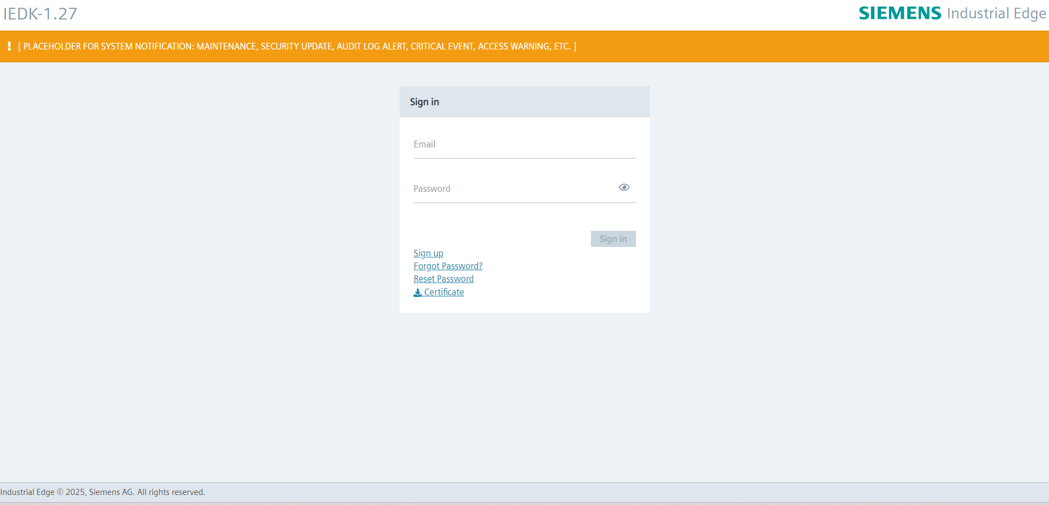The height and width of the screenshot is (505, 1049).
Task: Click the IEDK-1.27 title in the header
Action: click(39, 14)
